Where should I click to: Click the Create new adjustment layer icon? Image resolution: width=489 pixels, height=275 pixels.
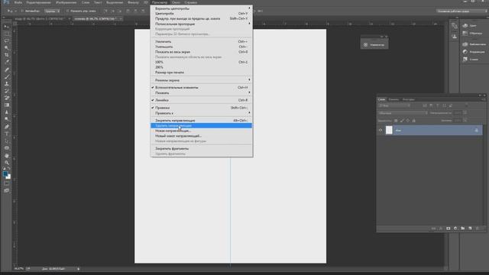tap(455, 228)
